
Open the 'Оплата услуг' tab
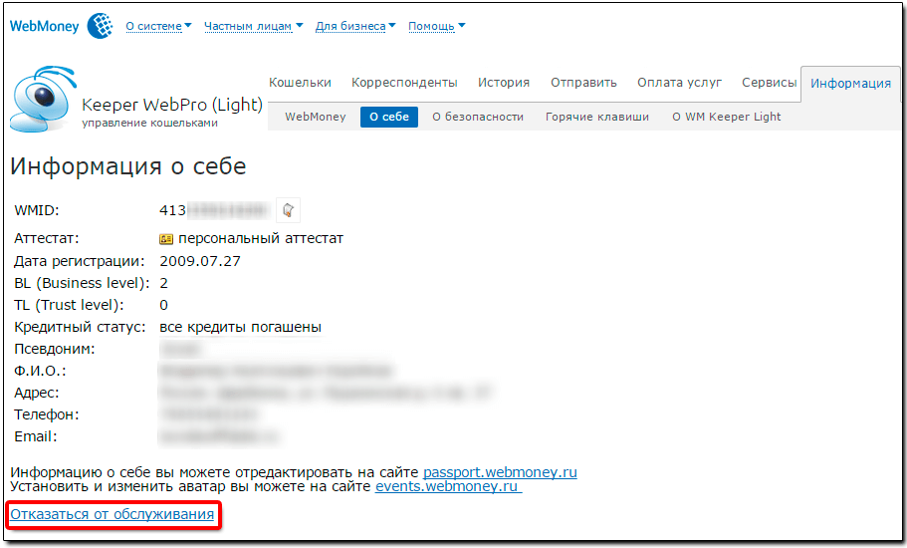coord(679,82)
